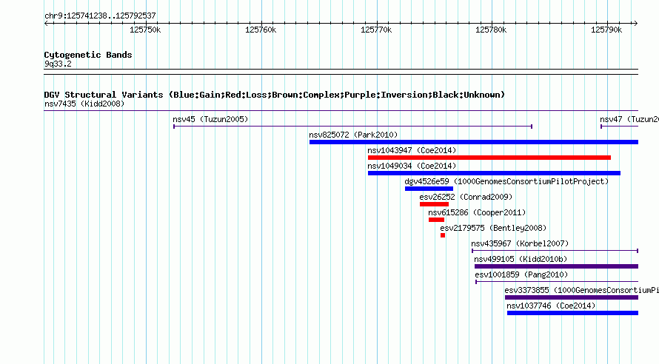This screenshot has width=659, height=364.
Task: Select the nsv1043947 (Coe2014) label
Action: (412, 150)
